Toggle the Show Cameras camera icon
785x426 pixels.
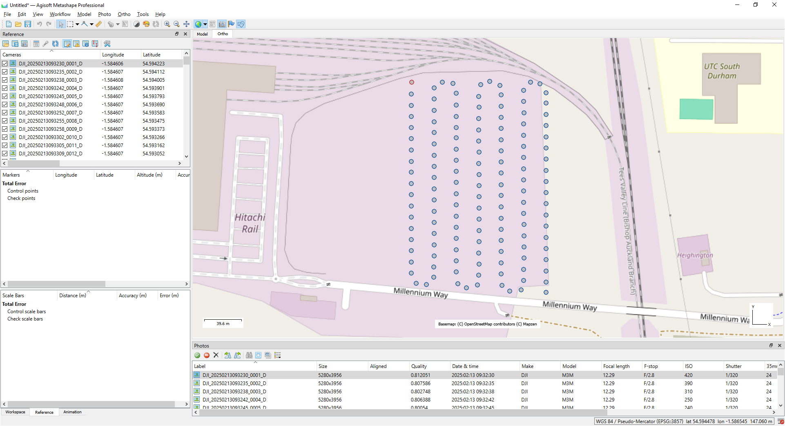(222, 24)
